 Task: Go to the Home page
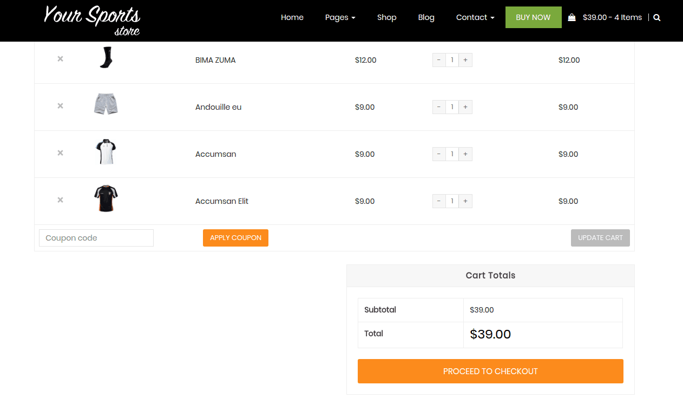pyautogui.click(x=292, y=17)
